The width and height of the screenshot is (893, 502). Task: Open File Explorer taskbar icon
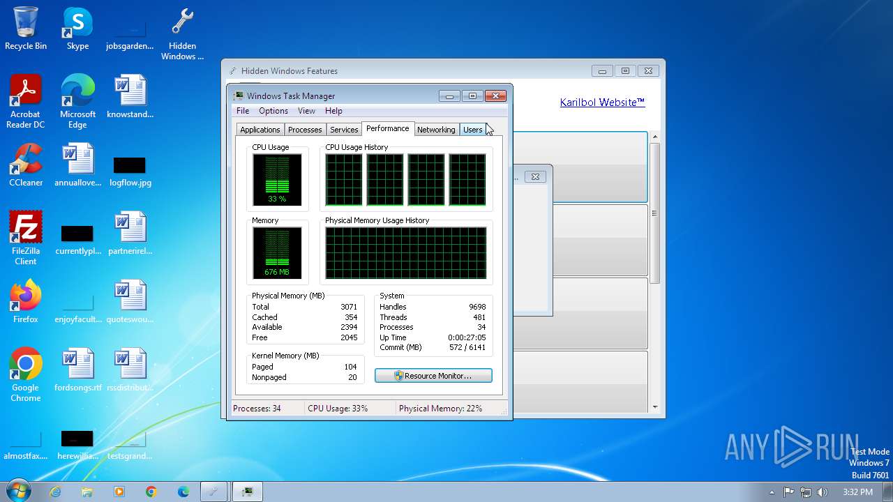tap(87, 492)
